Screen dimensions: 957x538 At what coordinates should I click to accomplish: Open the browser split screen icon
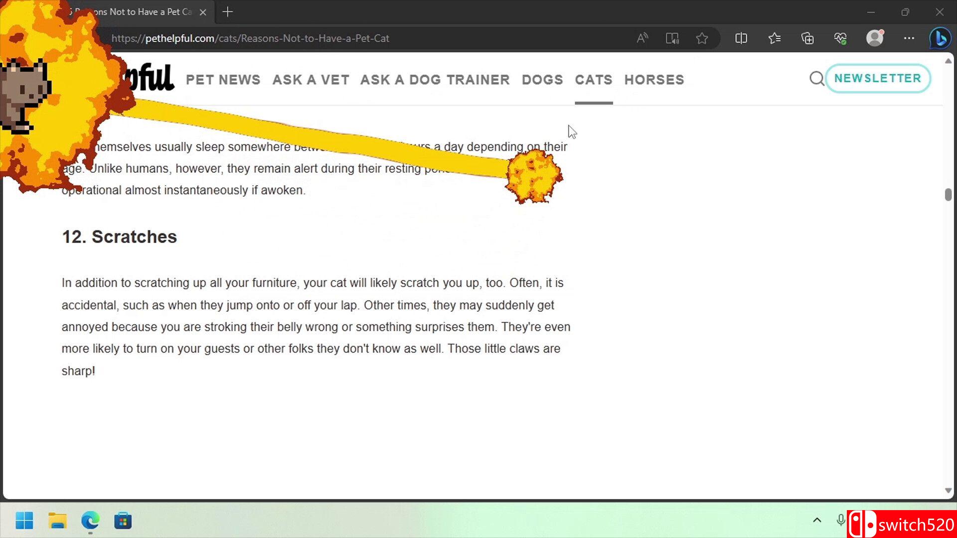pyautogui.click(x=741, y=37)
